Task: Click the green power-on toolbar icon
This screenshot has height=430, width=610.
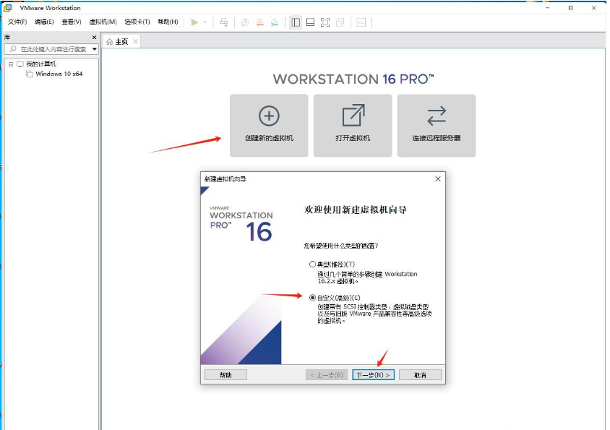Action: (x=194, y=21)
